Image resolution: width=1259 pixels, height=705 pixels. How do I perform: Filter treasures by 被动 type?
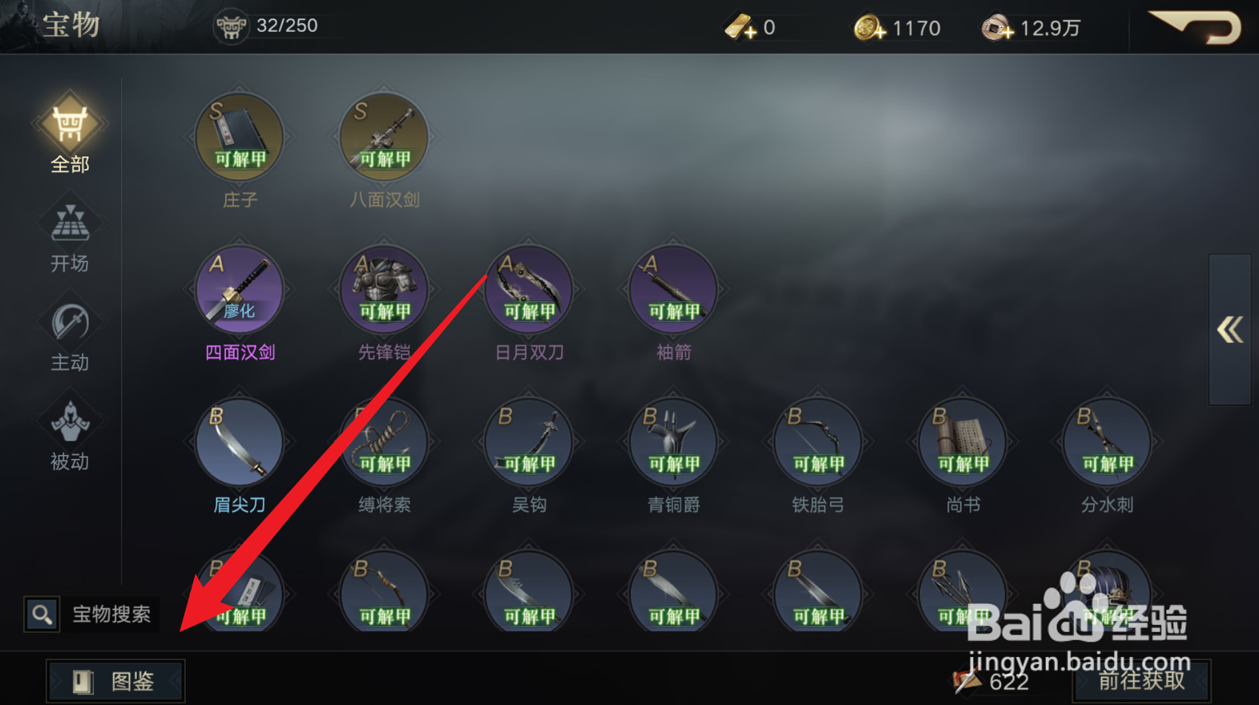pyautogui.click(x=70, y=436)
